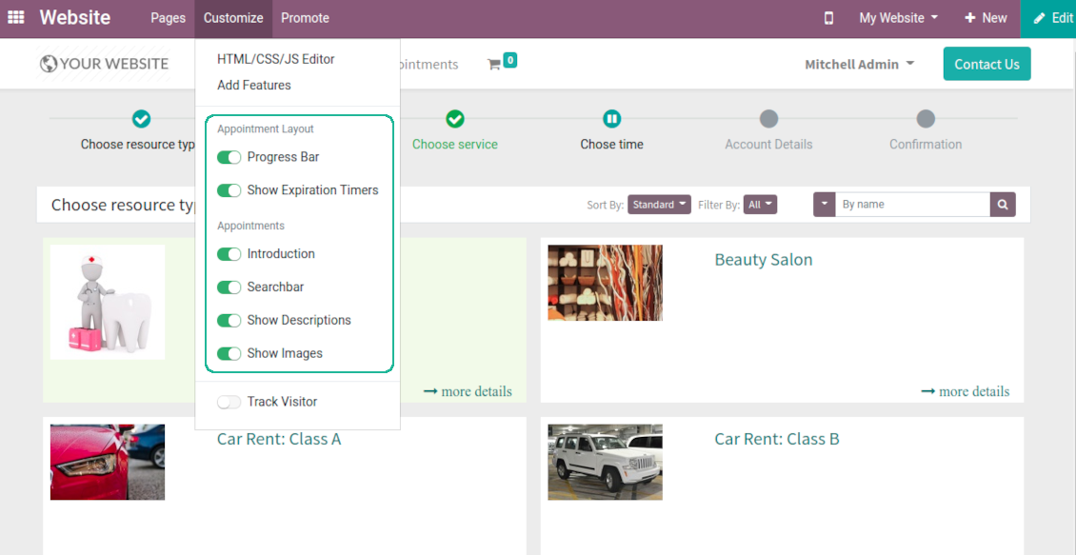The height and width of the screenshot is (555, 1076).
Task: Click the Contact Us button
Action: [x=986, y=64]
